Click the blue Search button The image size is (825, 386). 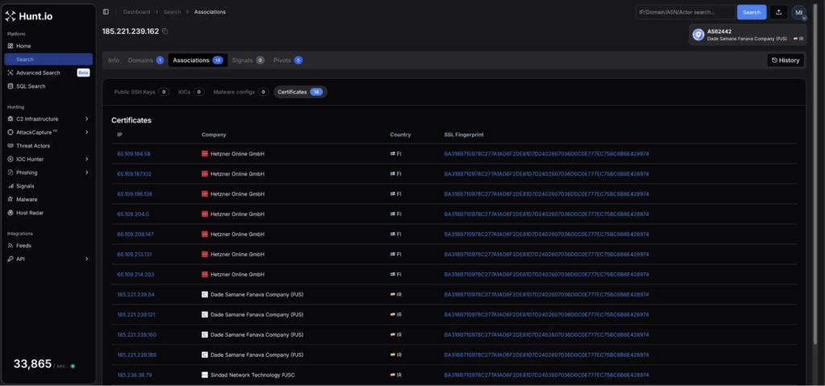click(x=751, y=12)
